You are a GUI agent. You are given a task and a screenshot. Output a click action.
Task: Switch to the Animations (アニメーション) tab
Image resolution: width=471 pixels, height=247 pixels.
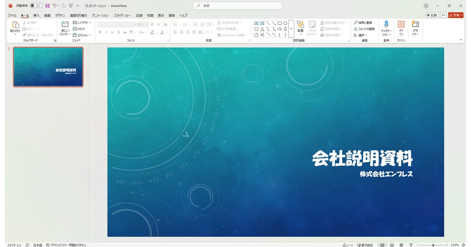tap(100, 15)
